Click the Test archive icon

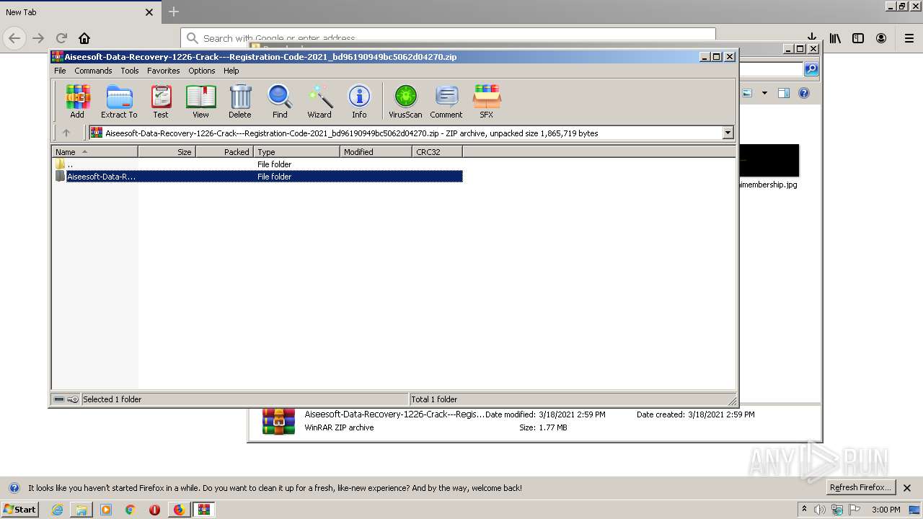click(x=161, y=102)
